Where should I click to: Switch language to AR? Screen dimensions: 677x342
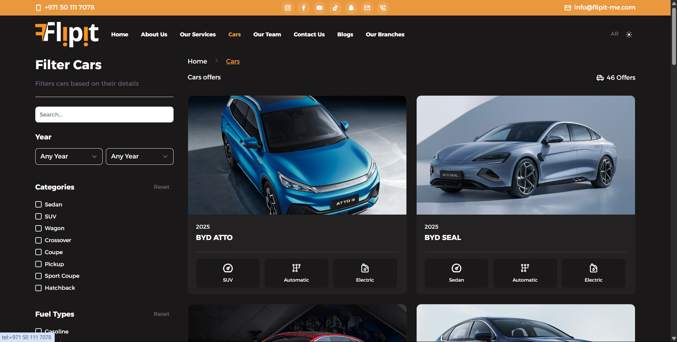click(614, 34)
